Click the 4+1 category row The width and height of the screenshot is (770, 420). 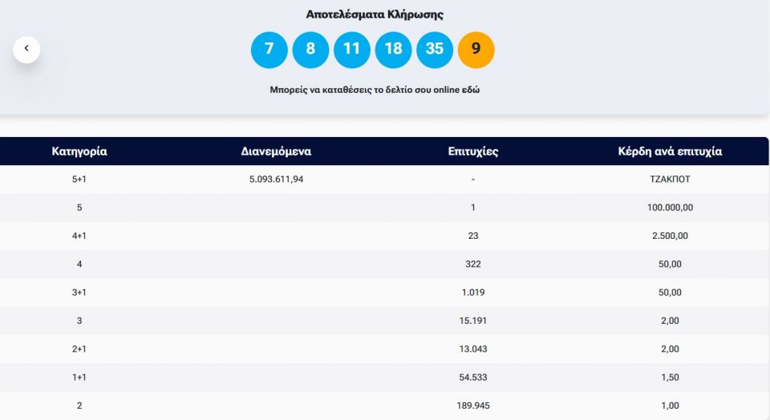pyautogui.click(x=79, y=236)
